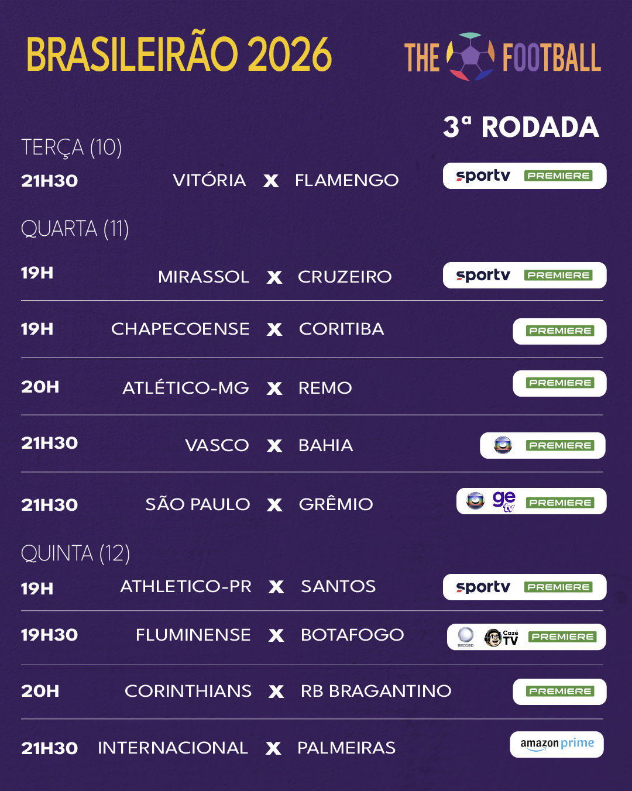Select the QUARTA (11) day header
The width and height of the screenshot is (632, 791).
click(75, 229)
